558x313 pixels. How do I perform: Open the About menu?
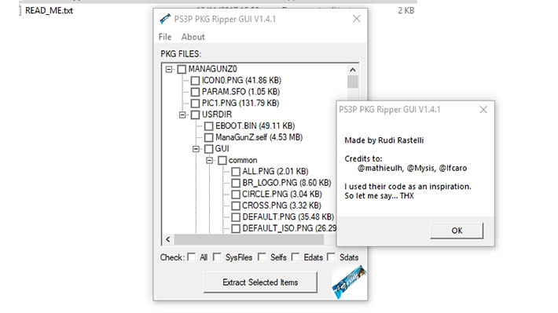click(193, 37)
